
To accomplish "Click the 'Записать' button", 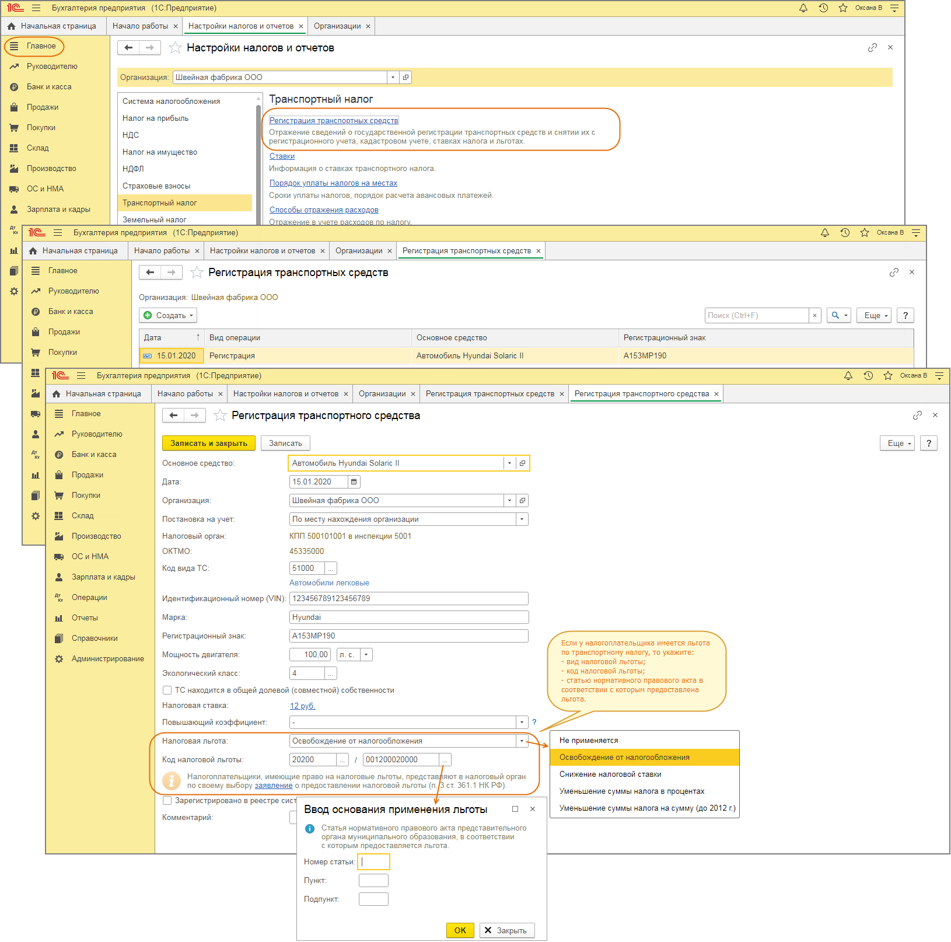I will tap(285, 444).
